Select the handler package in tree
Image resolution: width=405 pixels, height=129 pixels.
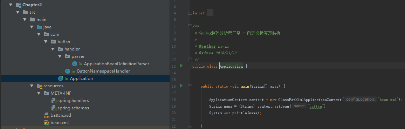point(72,49)
